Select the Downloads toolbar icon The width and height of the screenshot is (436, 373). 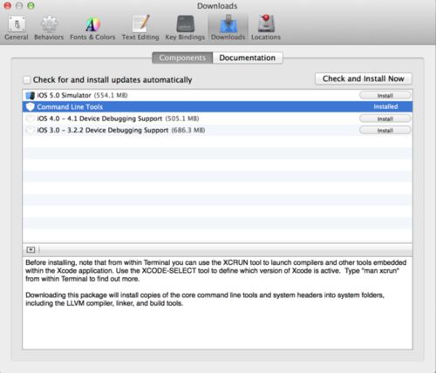coord(228,28)
